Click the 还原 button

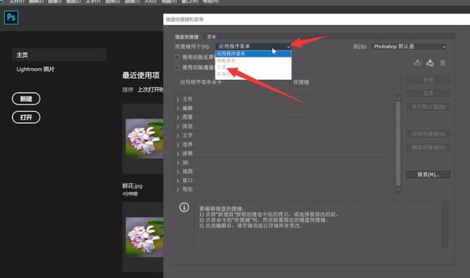pos(428,93)
